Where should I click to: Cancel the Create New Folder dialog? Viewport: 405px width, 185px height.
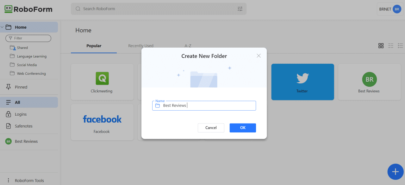click(x=211, y=128)
